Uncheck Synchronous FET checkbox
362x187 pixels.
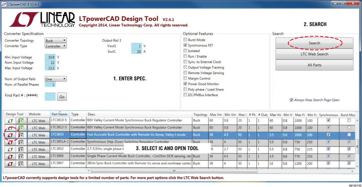click(x=185, y=45)
